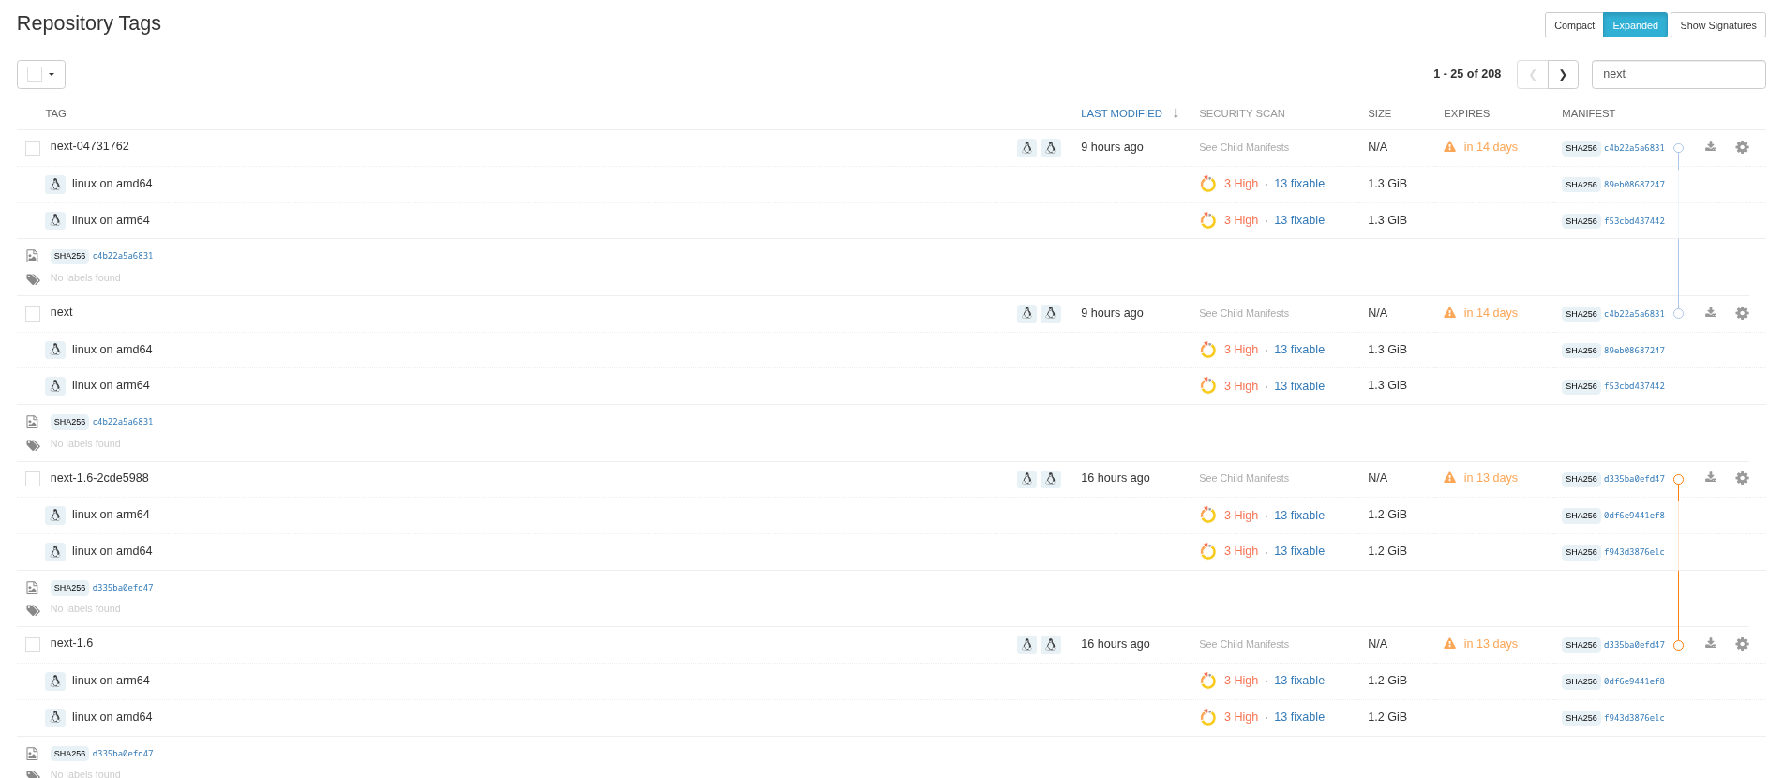Open the bulk select dropdown

pyautogui.click(x=41, y=74)
